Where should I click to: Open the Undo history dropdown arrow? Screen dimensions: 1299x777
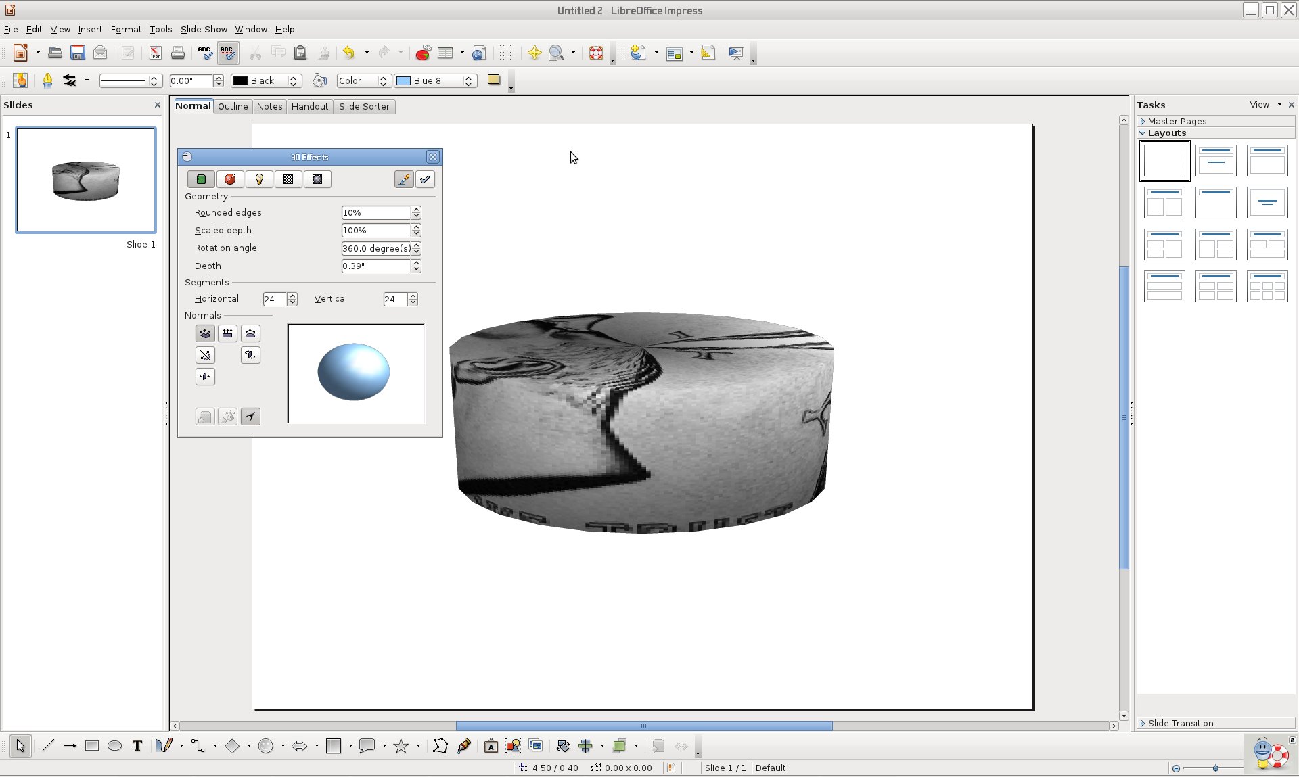point(367,53)
